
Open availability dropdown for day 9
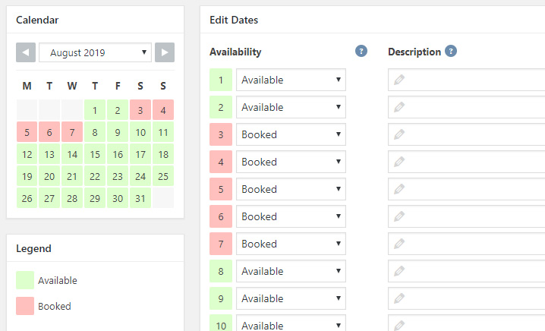(x=291, y=298)
